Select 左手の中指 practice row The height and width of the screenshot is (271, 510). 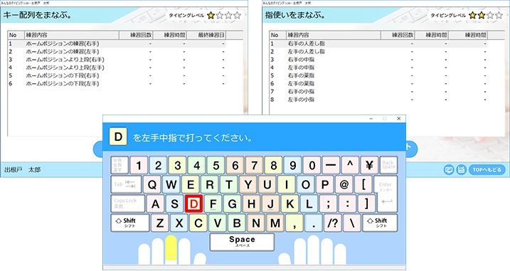click(x=378, y=68)
